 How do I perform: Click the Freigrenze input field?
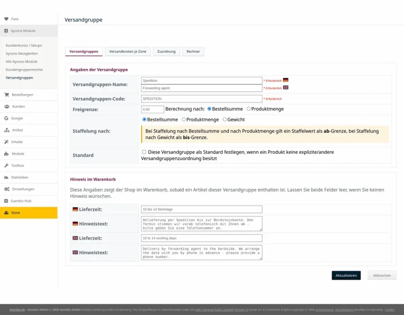coord(152,109)
